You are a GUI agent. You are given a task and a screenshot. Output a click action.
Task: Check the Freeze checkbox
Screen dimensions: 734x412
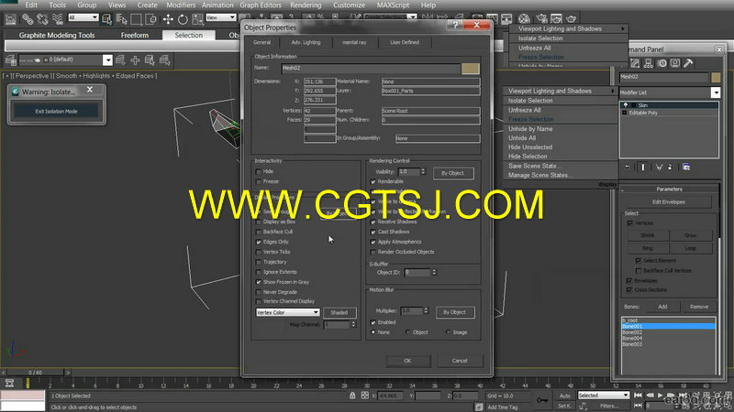[259, 181]
